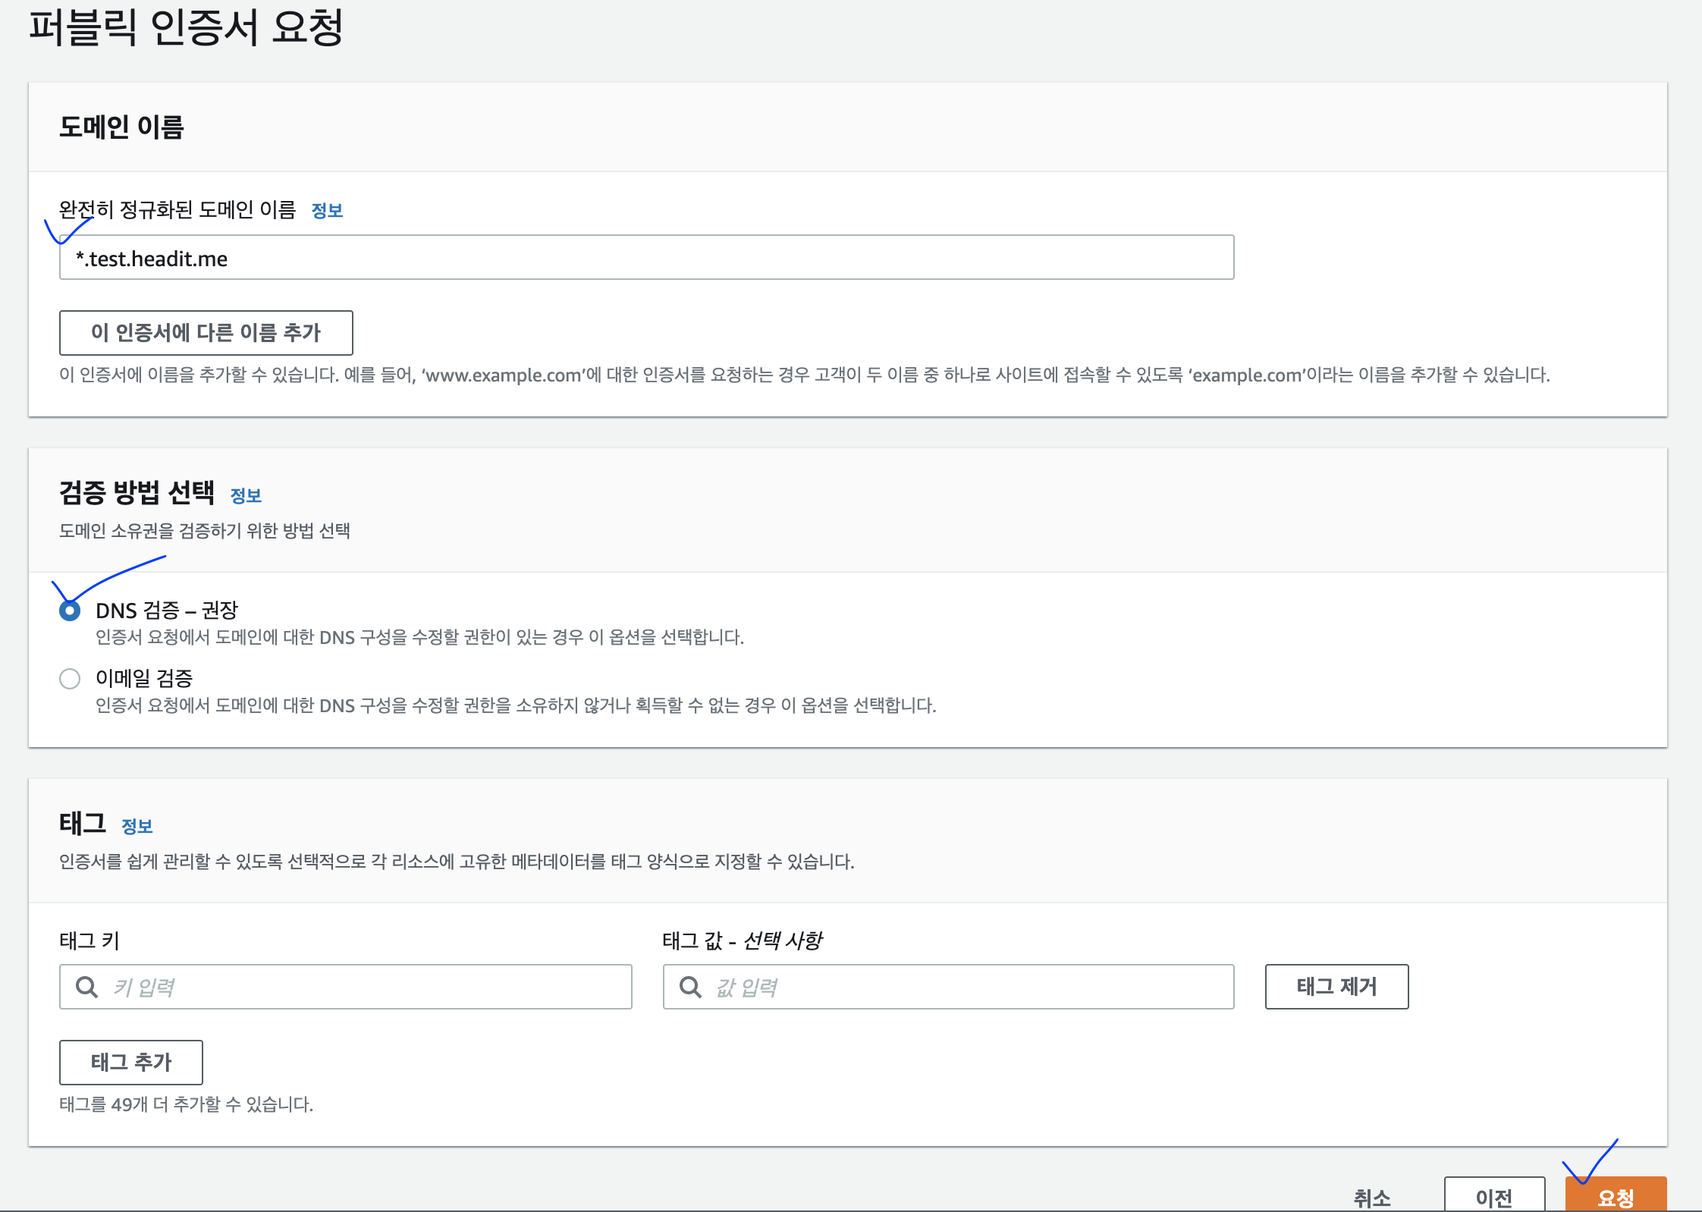Click the search icon in tag key field

[86, 987]
